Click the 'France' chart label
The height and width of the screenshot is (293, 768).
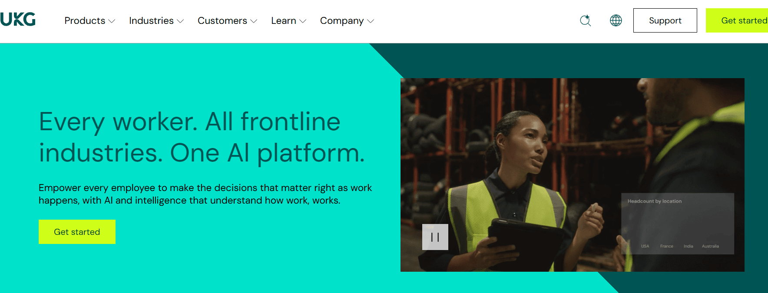pos(667,246)
